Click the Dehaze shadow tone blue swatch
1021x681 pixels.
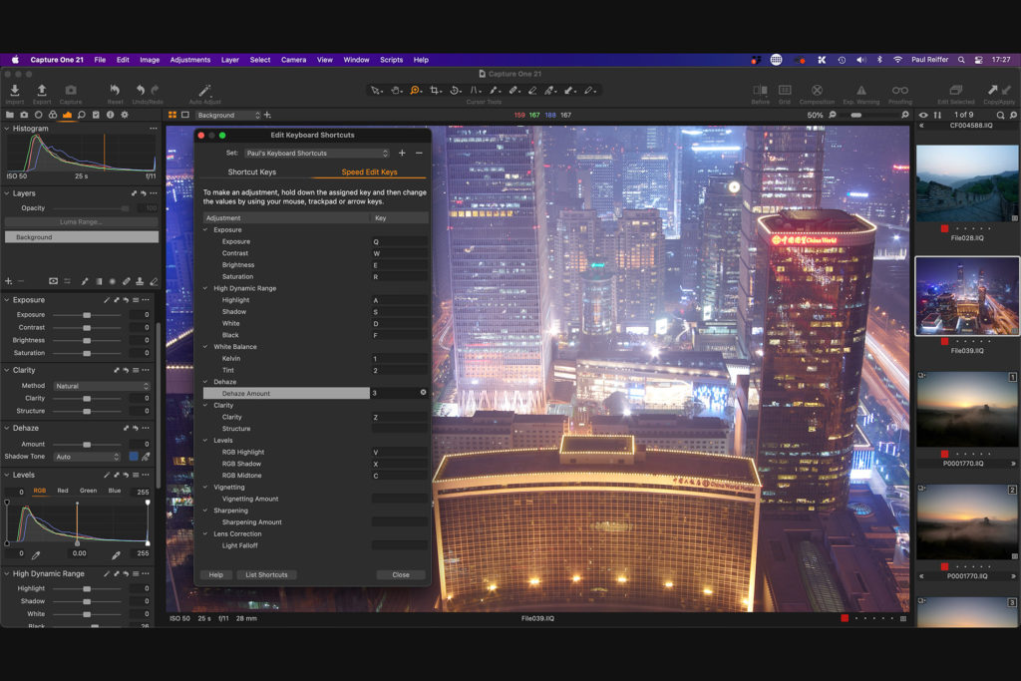134,457
